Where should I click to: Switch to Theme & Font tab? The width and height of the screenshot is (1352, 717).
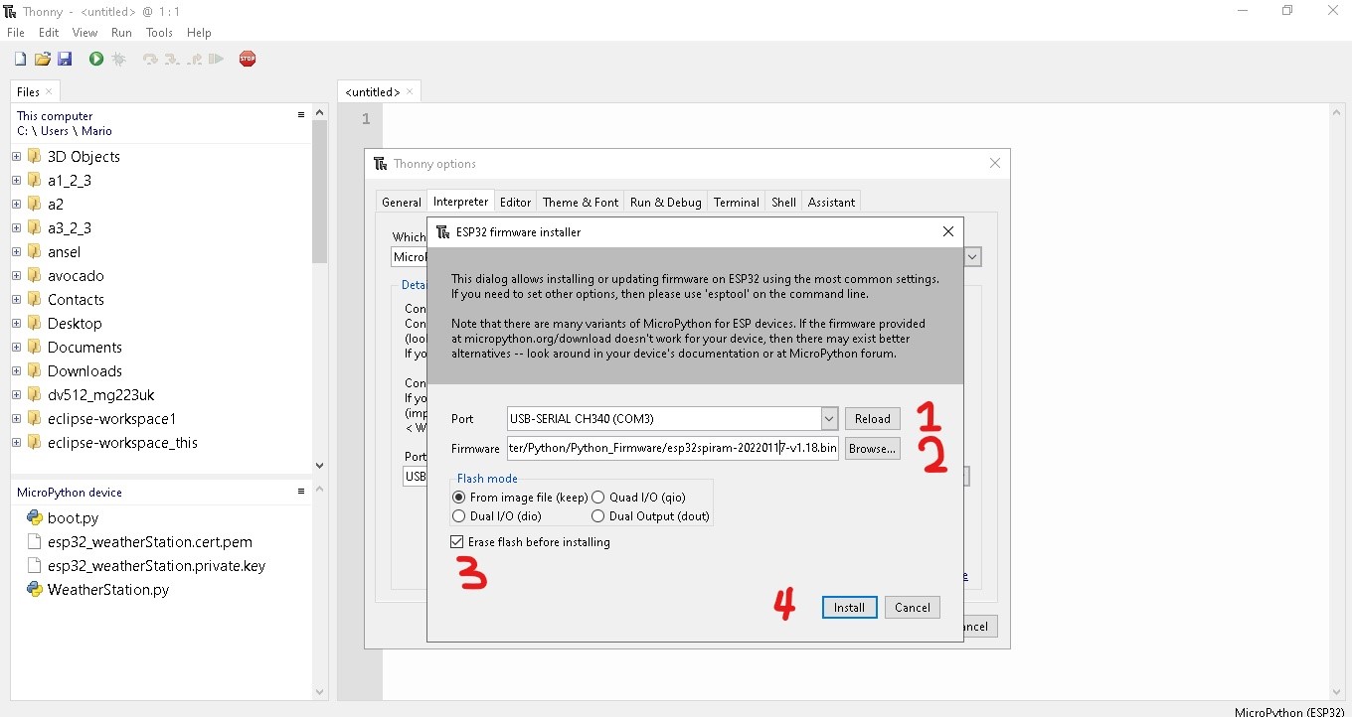(x=581, y=202)
